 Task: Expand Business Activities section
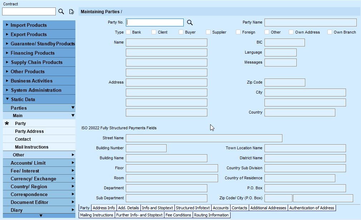click(39, 81)
